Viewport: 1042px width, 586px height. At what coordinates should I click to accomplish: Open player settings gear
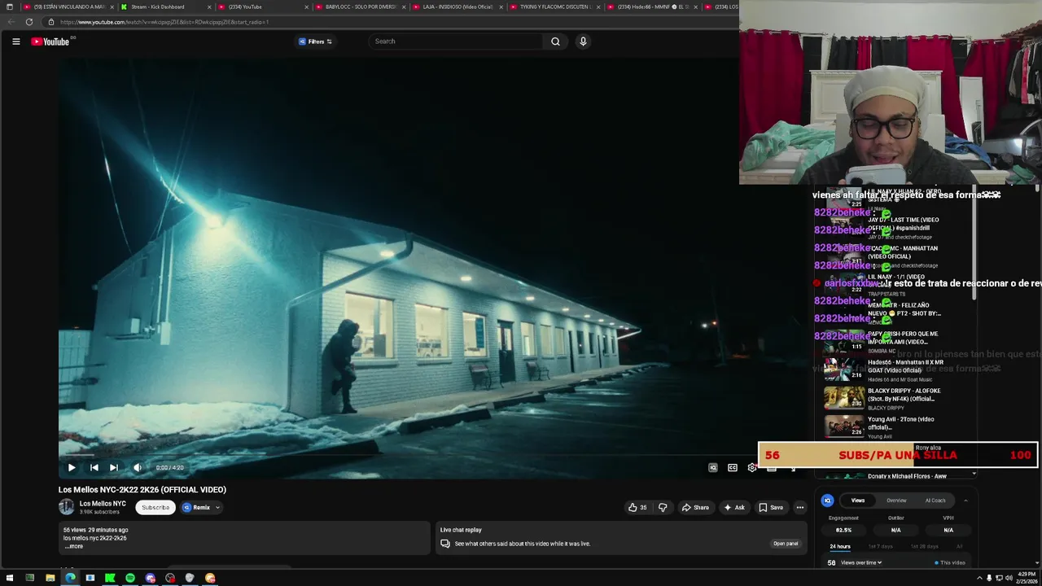coord(751,467)
